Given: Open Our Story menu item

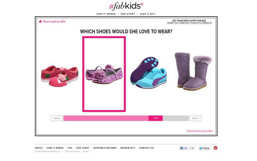Looking at the screenshot, I should pyautogui.click(x=128, y=14).
